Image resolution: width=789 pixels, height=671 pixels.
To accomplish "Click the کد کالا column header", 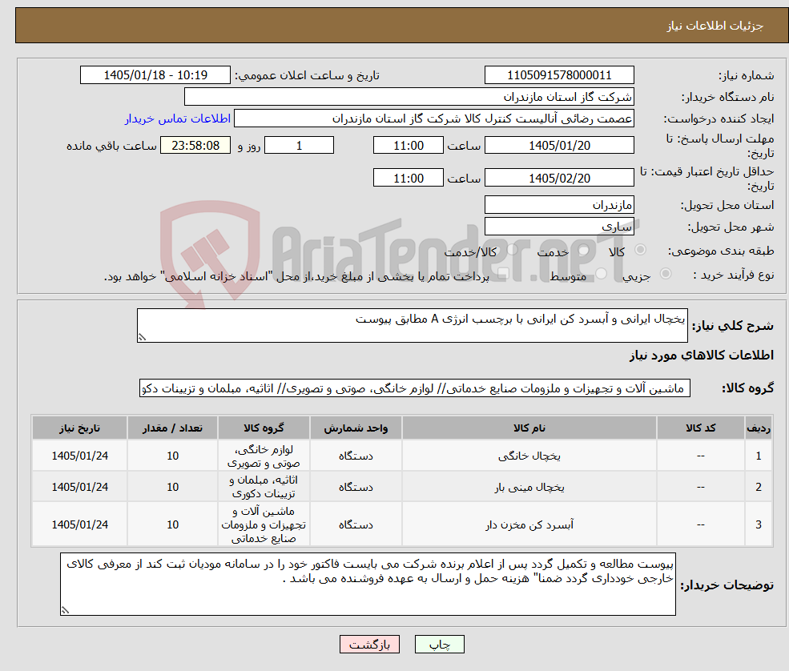I will click(x=700, y=428).
